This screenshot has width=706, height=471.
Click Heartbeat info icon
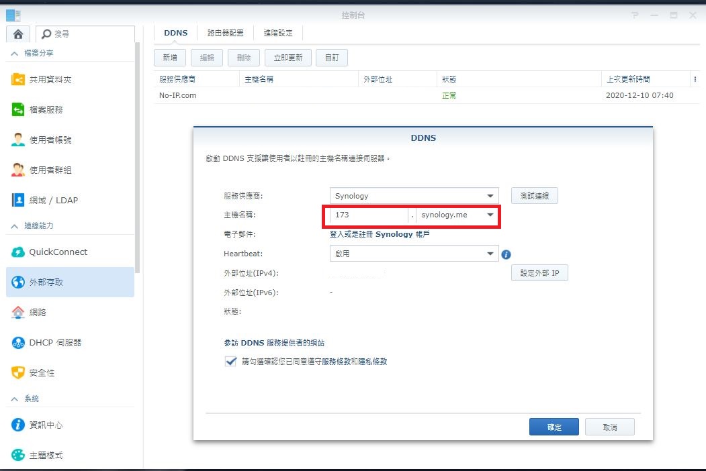tap(506, 254)
